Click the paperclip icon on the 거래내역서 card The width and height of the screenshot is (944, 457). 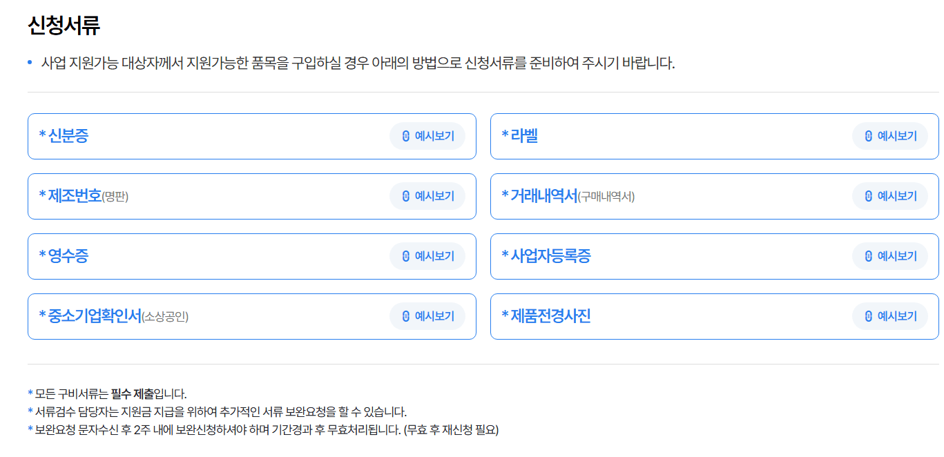[x=868, y=196]
